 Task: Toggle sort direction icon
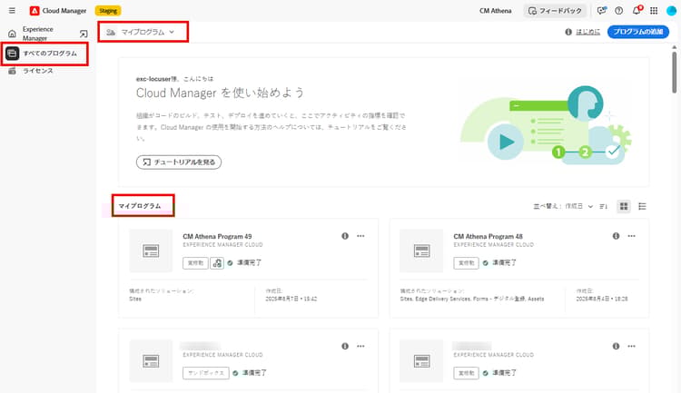tap(604, 206)
